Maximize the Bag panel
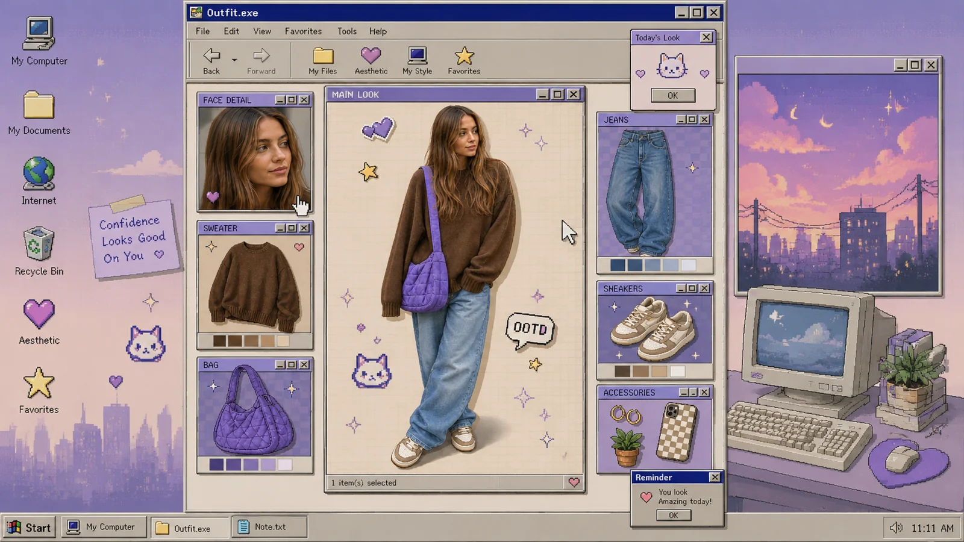The width and height of the screenshot is (964, 542). click(x=292, y=365)
